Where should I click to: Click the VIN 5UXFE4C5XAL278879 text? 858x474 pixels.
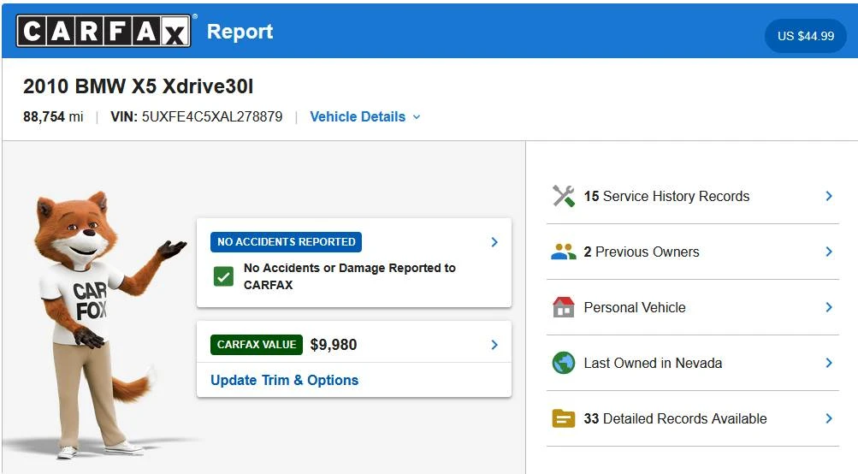(197, 116)
